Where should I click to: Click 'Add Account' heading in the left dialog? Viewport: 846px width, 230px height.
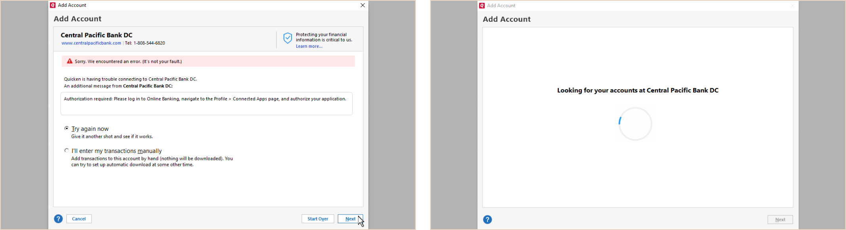[78, 19]
